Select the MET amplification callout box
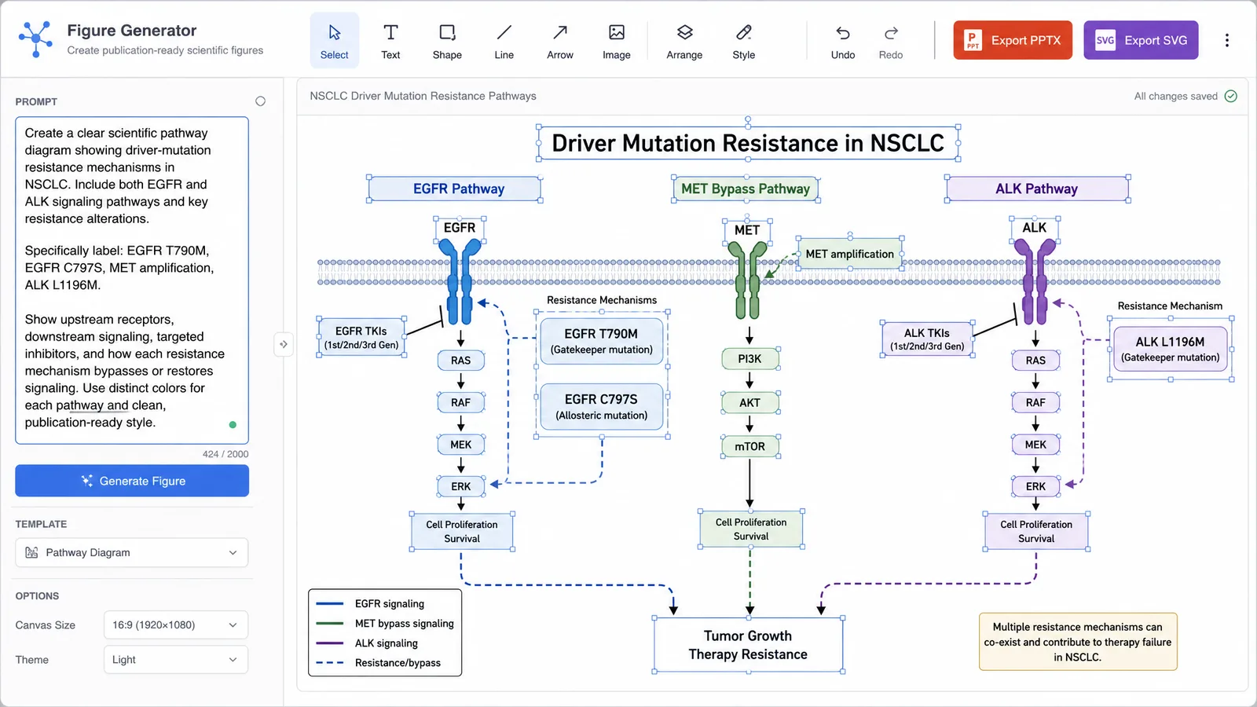 (849, 254)
